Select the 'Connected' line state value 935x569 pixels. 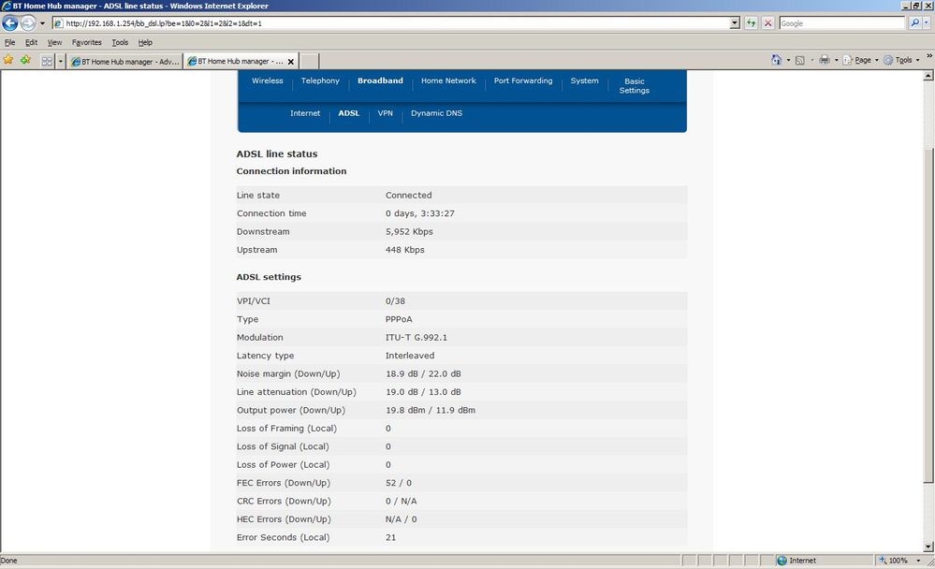click(408, 195)
